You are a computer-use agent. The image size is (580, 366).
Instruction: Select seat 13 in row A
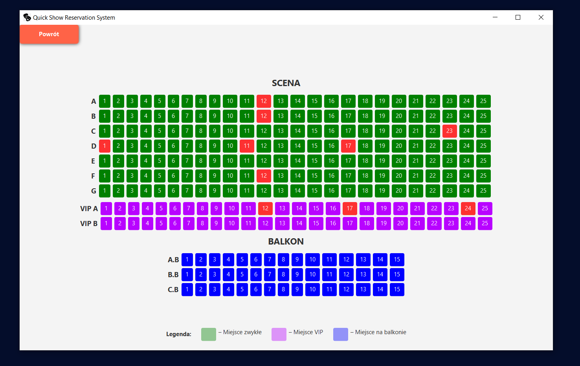281,101
